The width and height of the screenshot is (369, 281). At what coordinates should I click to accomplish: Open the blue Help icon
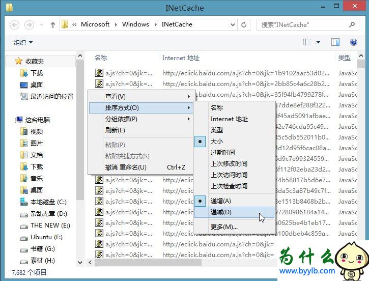click(353, 42)
